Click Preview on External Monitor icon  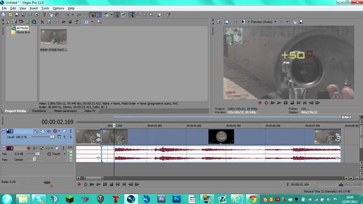pos(227,22)
